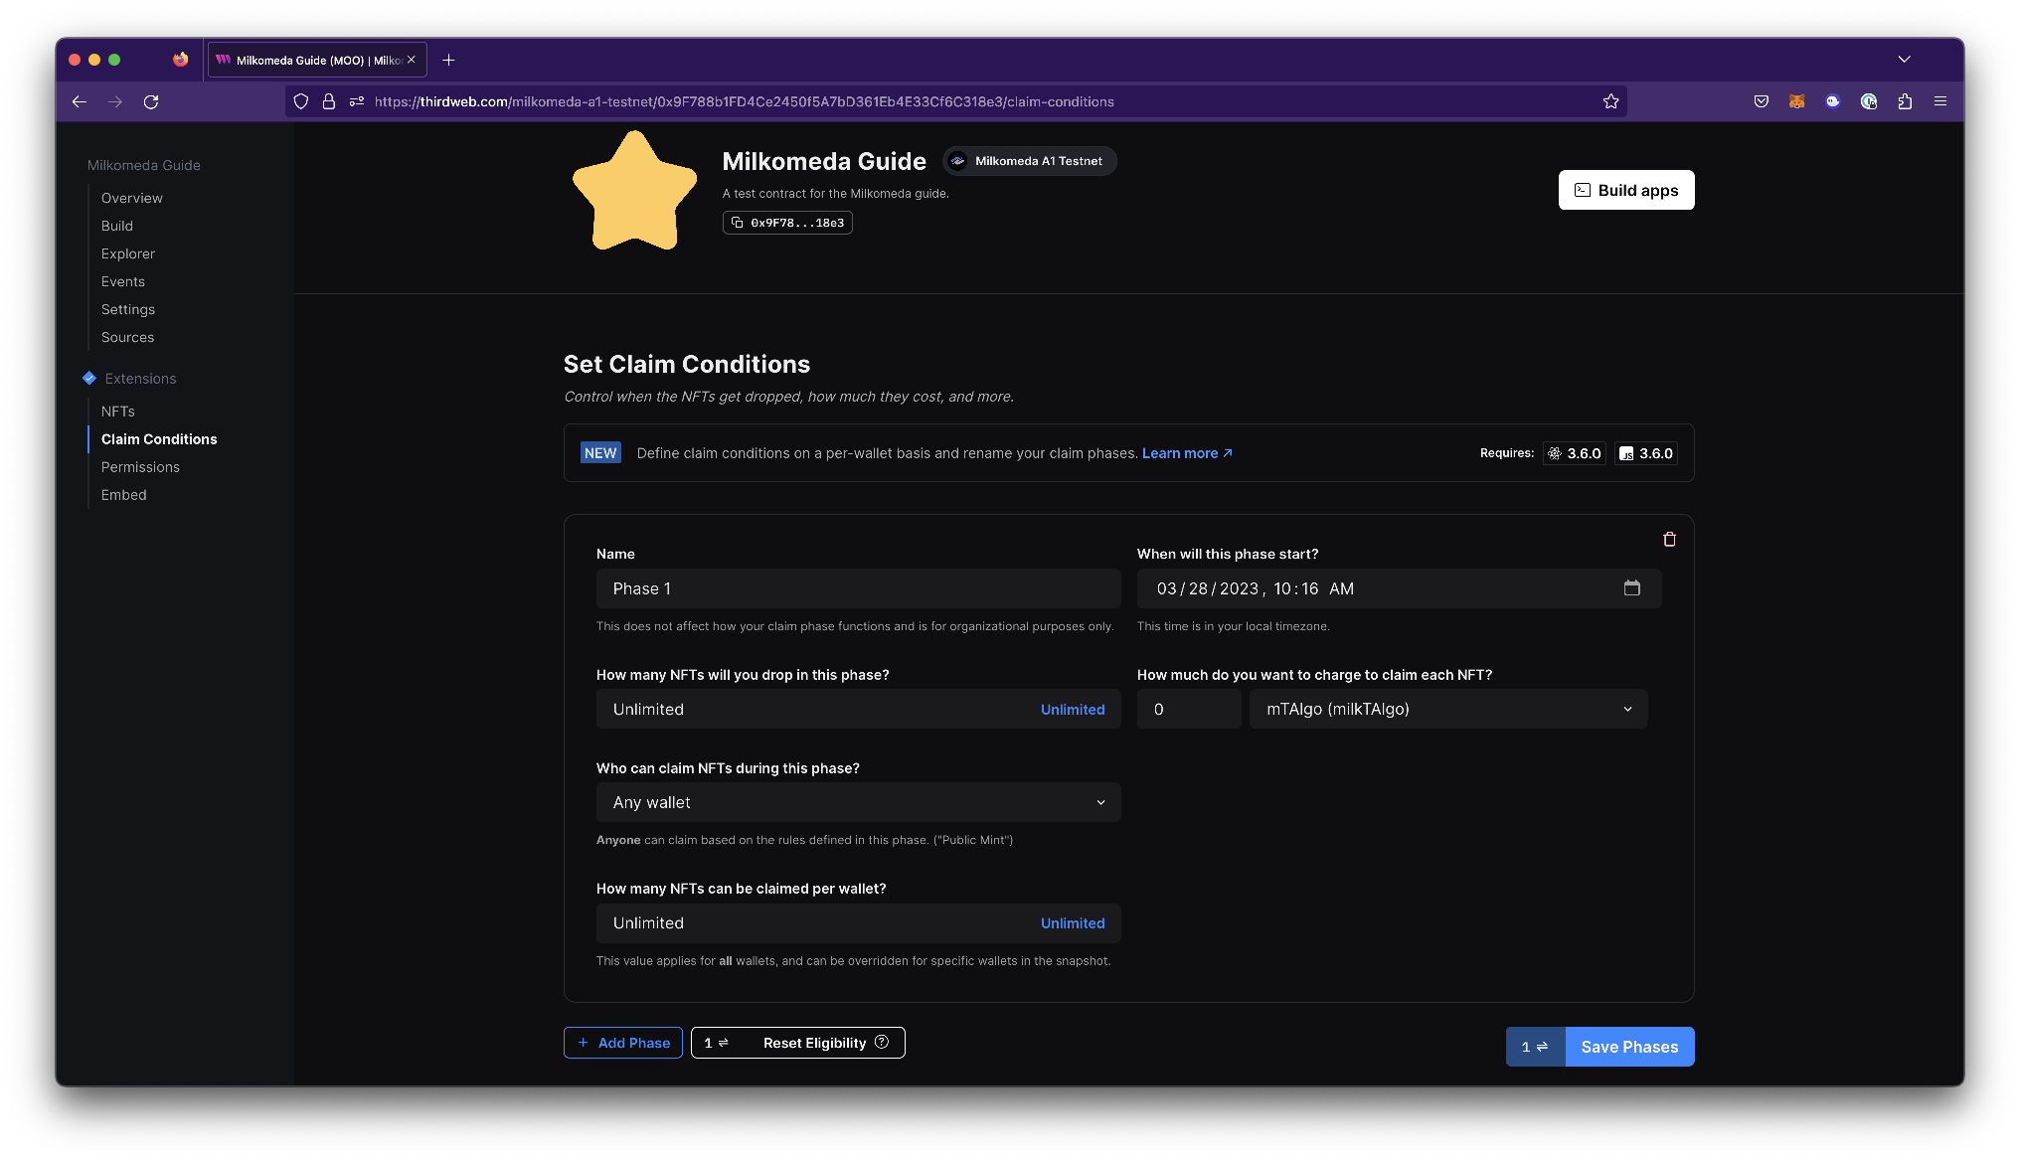Click the Save Phases button
Image resolution: width=2020 pixels, height=1160 pixels.
tap(1629, 1047)
